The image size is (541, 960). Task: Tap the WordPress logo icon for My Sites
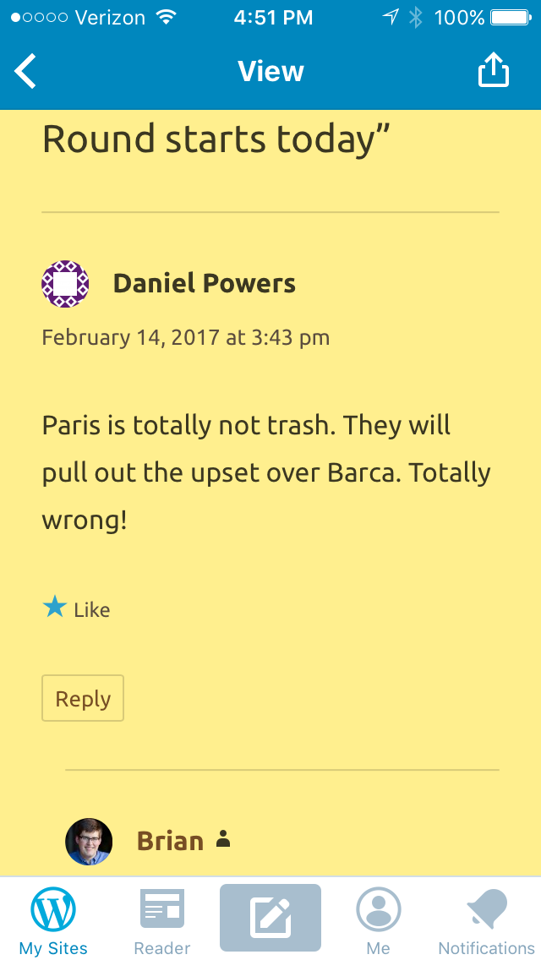pyautogui.click(x=53, y=909)
